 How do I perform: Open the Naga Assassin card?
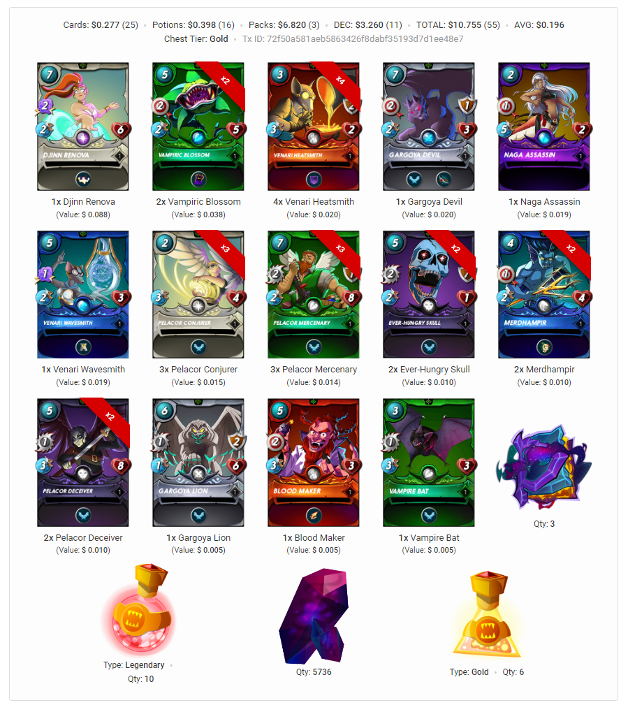[x=544, y=126]
